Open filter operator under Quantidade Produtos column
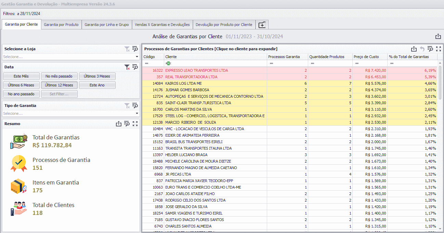The height and width of the screenshot is (233, 444). coord(312,64)
